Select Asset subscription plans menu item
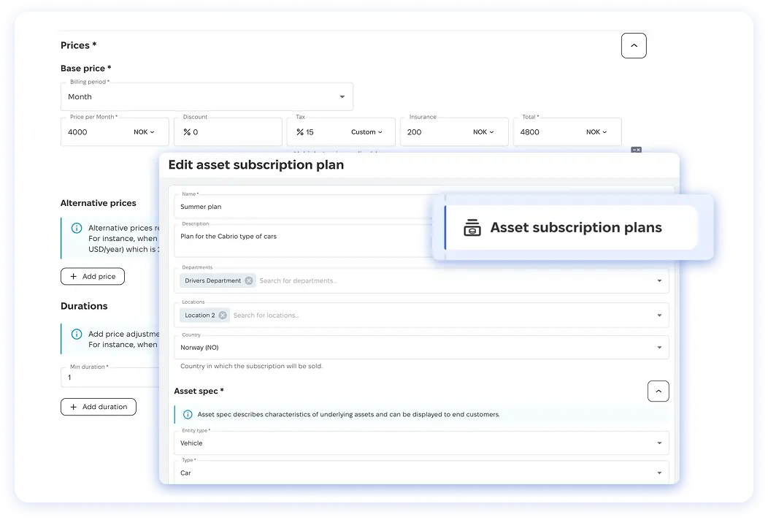Image resolution: width=768 pixels, height=520 pixels. (575, 228)
